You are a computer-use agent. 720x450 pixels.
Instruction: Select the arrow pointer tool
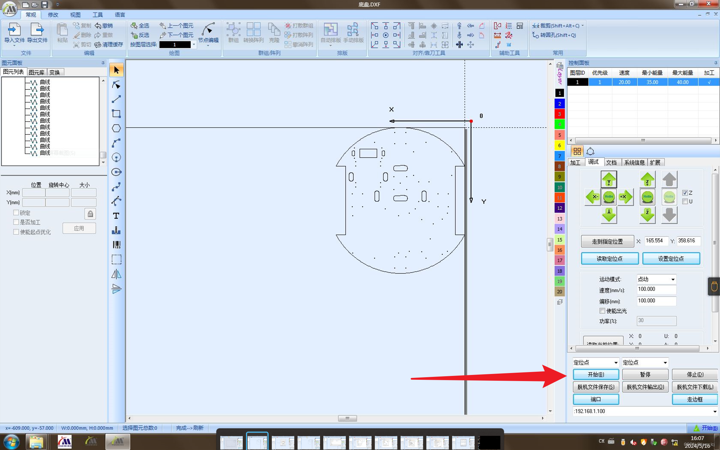[117, 70]
